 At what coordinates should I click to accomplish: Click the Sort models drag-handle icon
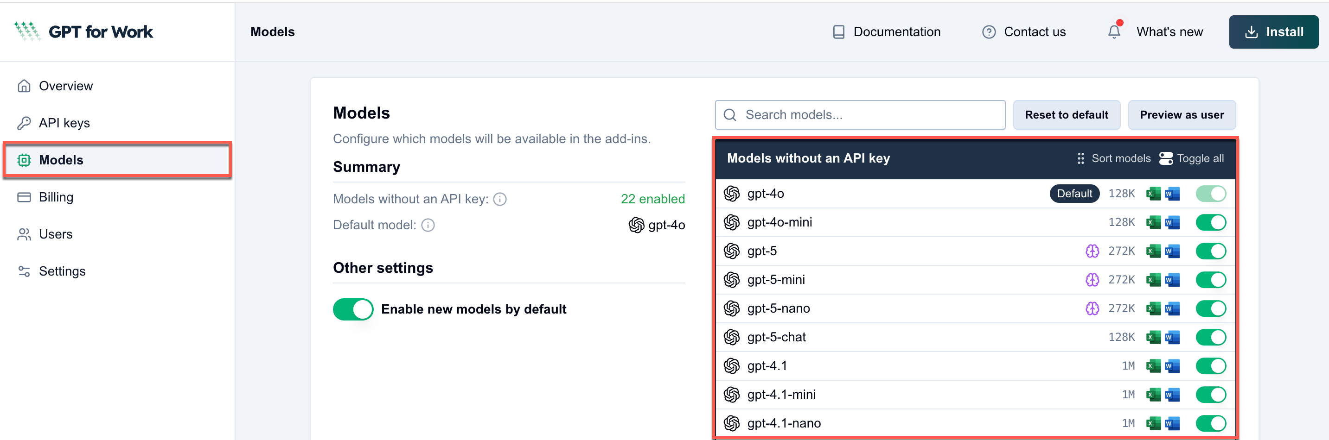coord(1080,158)
